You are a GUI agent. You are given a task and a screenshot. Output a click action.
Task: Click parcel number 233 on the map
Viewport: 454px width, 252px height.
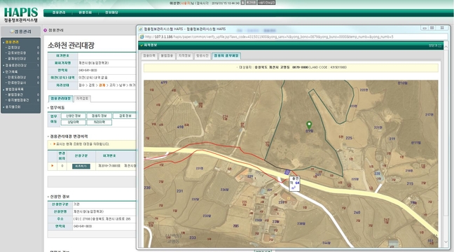pos(193,237)
